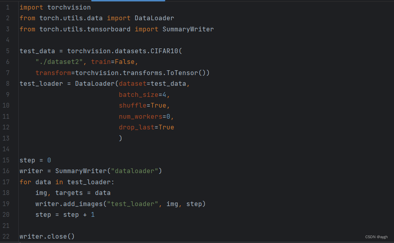Click the add_images method call
Viewport: 394px width, 243px height.
[83, 204]
